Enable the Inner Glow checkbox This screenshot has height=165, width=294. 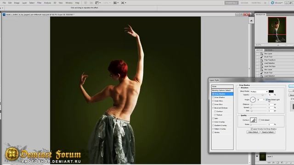[213, 104]
